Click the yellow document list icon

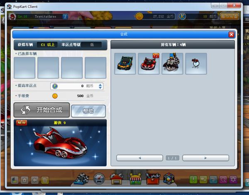[45, 180]
